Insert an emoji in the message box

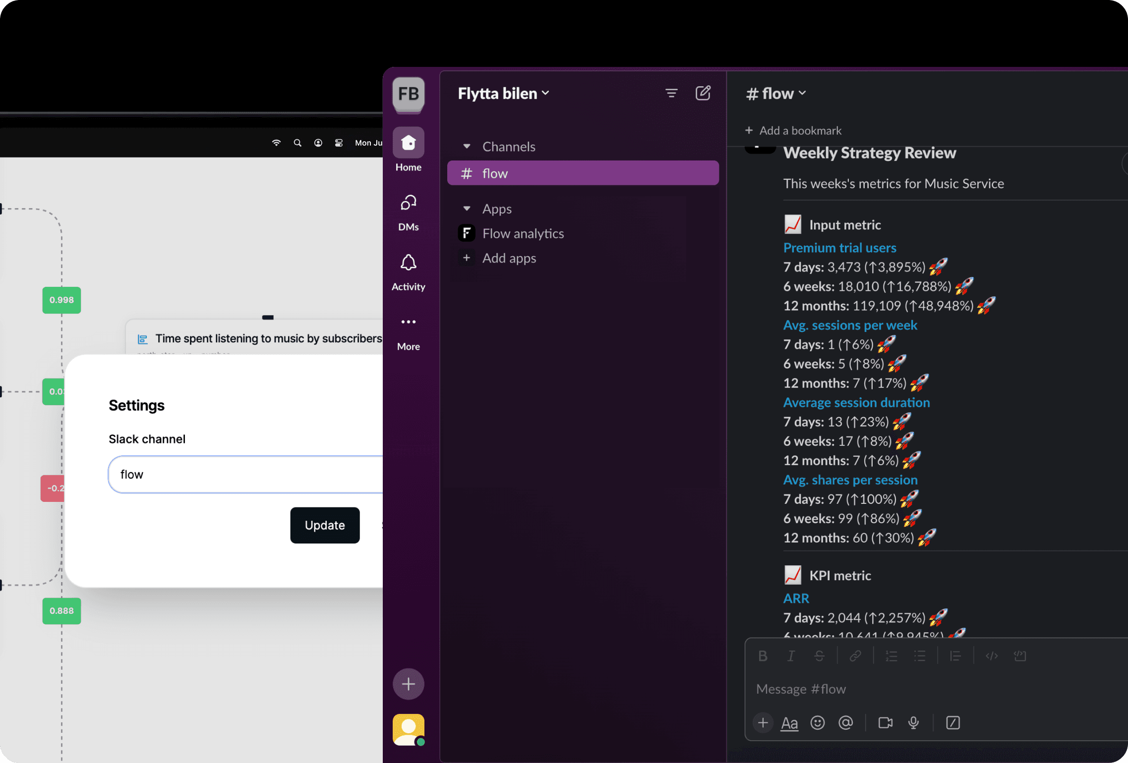click(817, 723)
